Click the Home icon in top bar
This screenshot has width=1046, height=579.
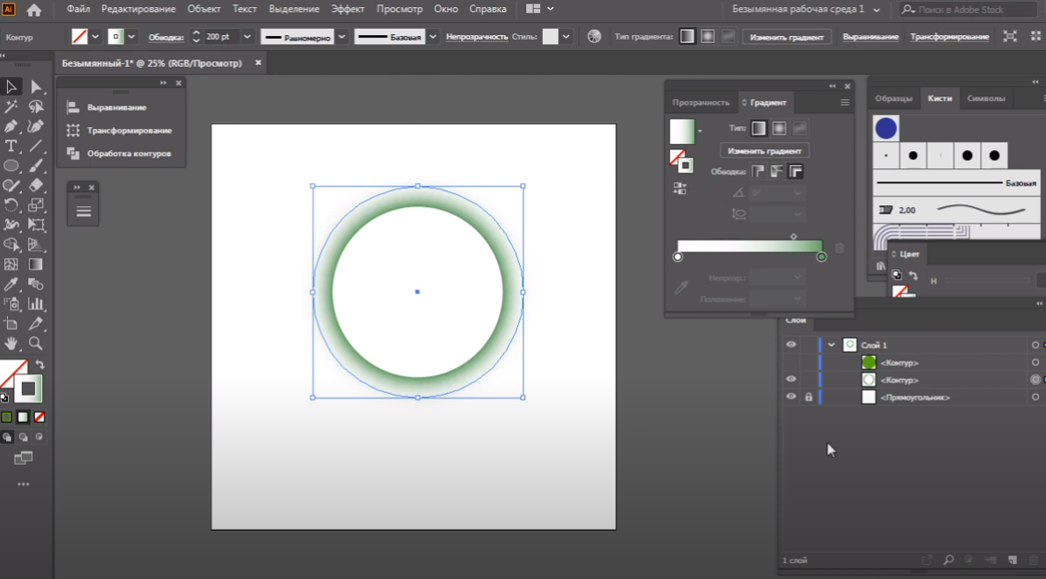pos(34,11)
